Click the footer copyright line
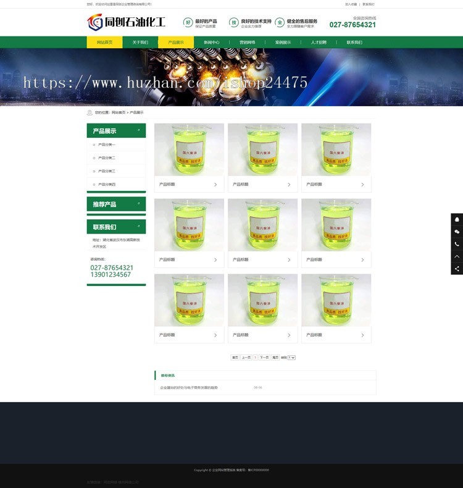The height and width of the screenshot is (488, 463). (x=231, y=470)
